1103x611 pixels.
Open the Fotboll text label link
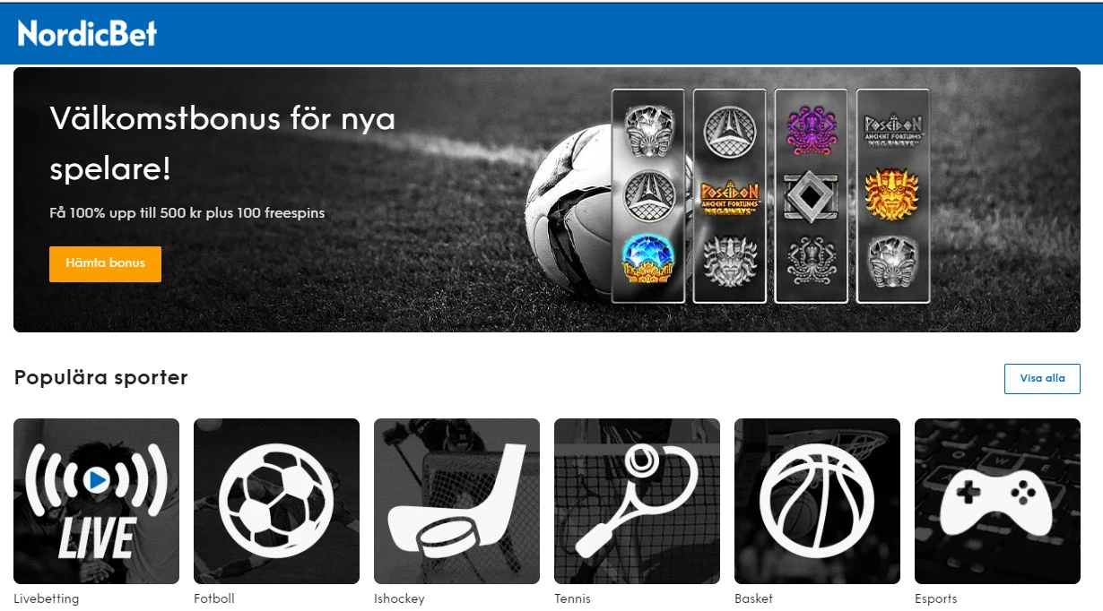214,598
